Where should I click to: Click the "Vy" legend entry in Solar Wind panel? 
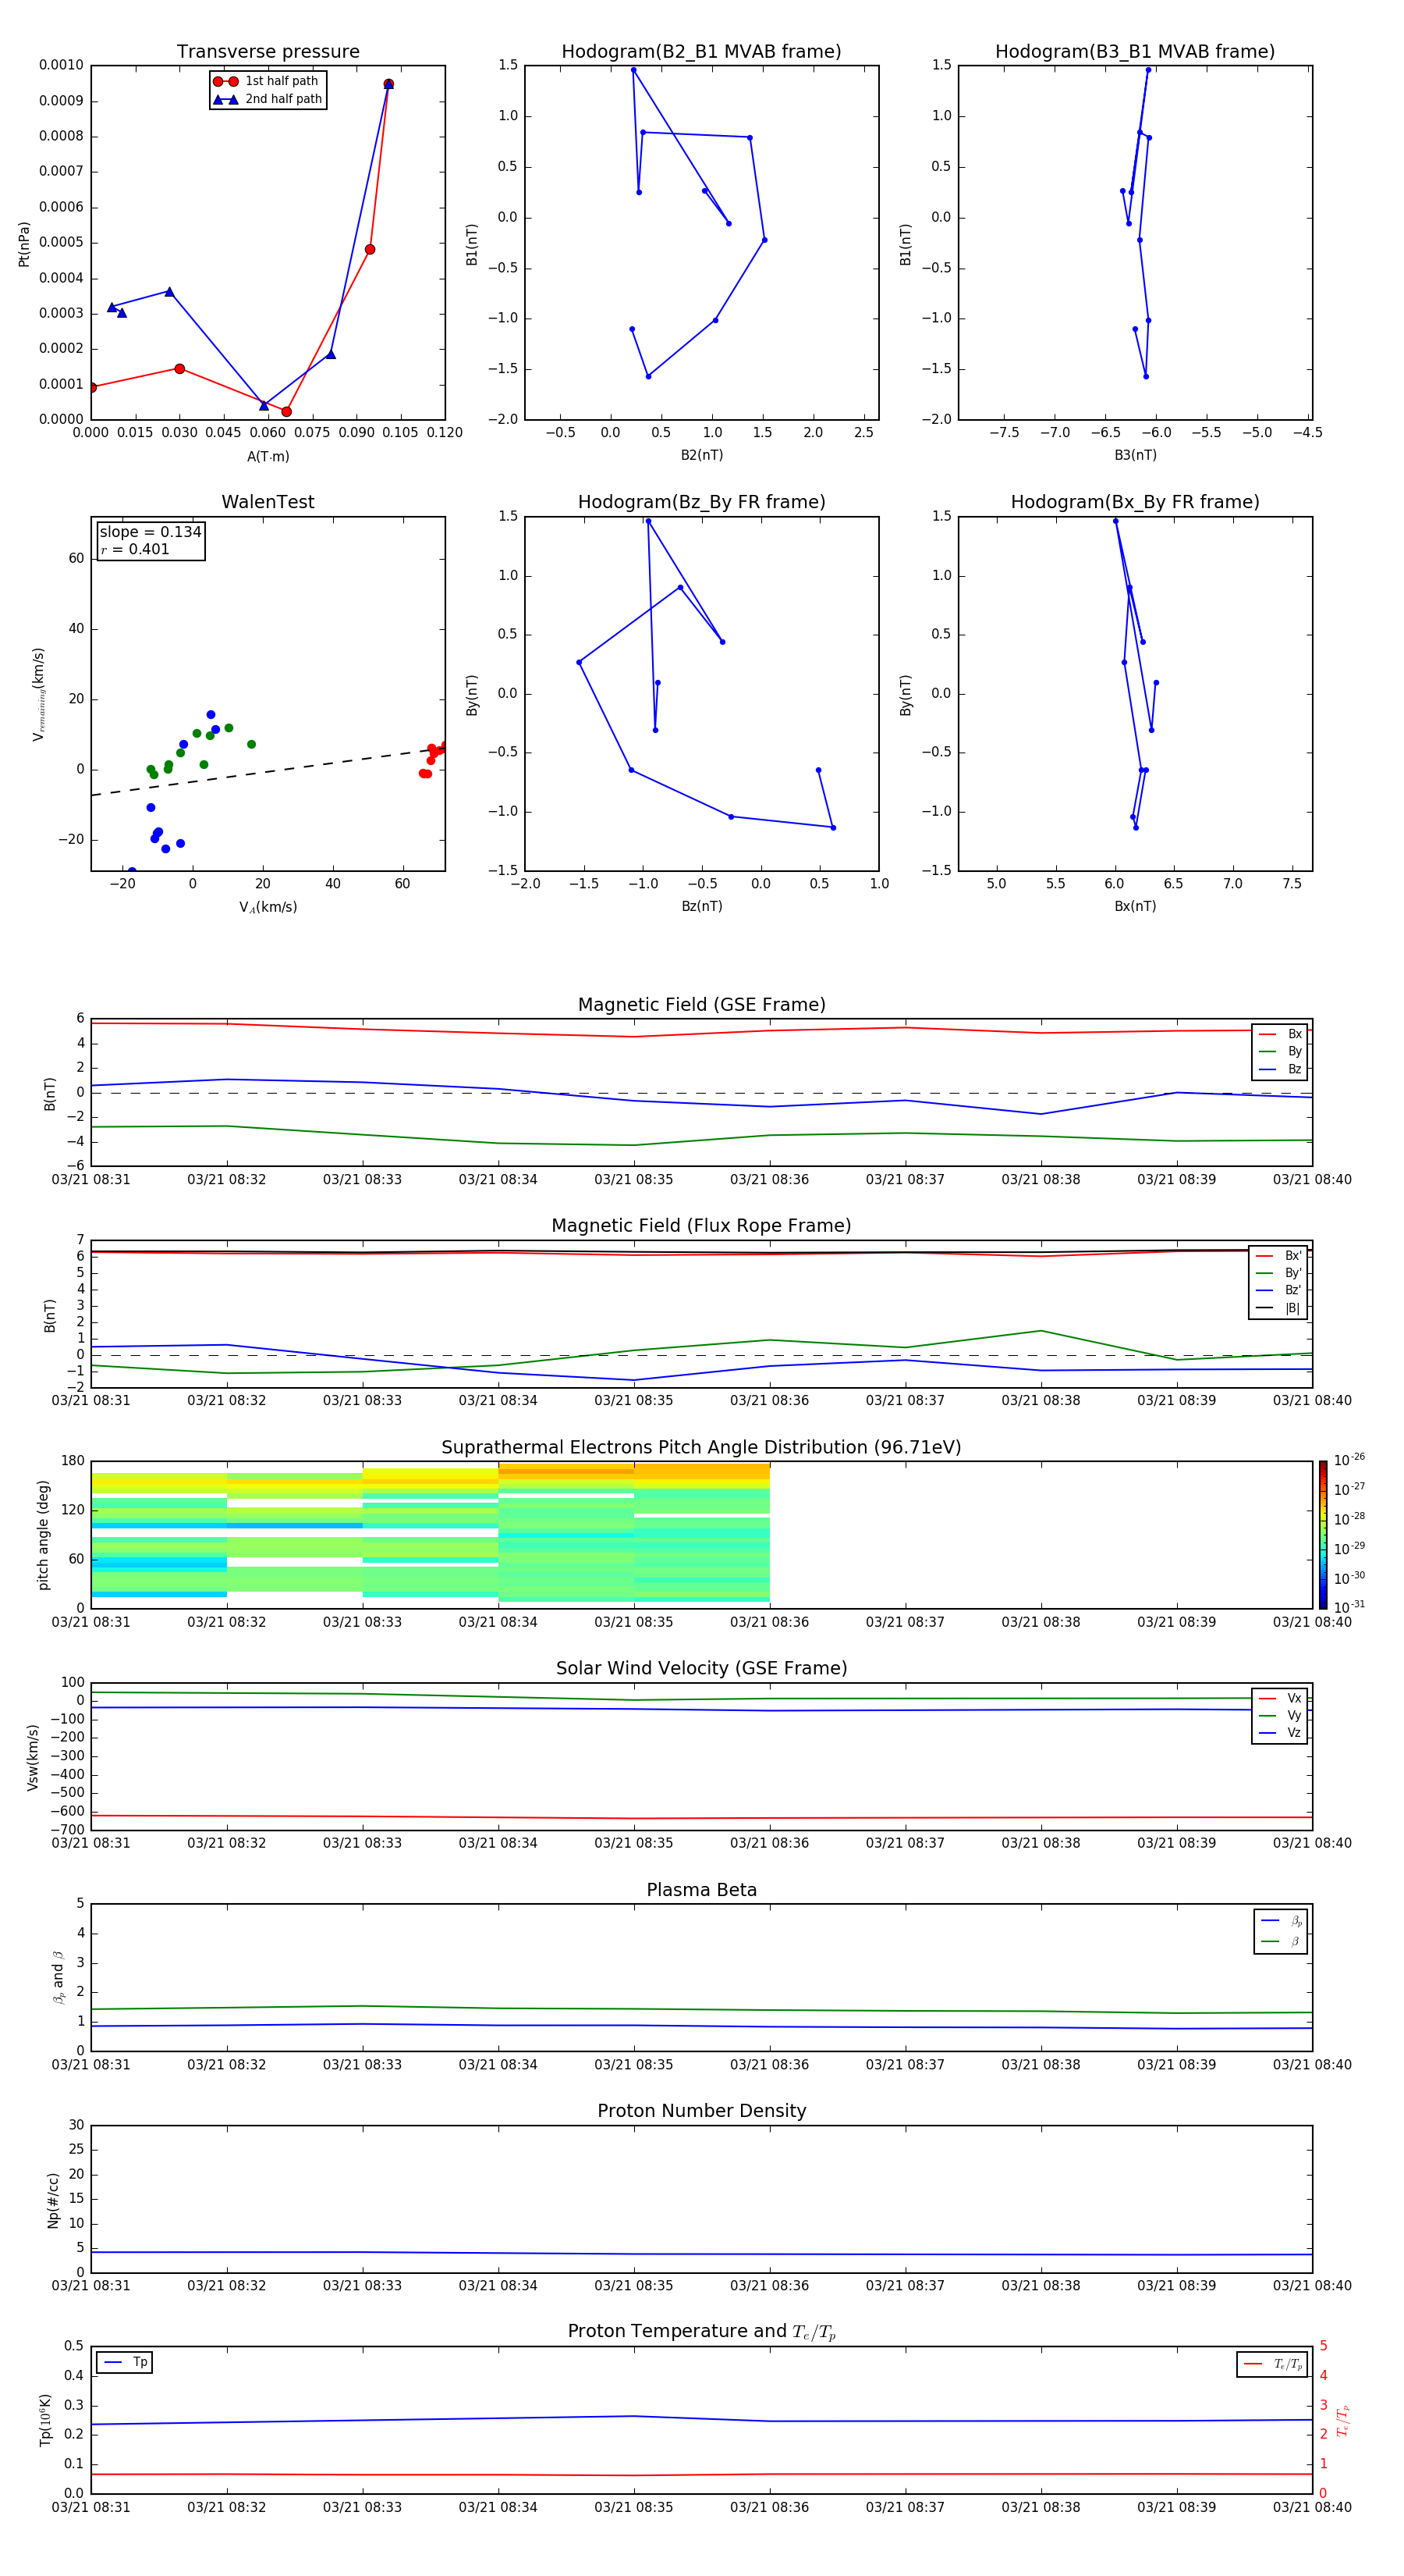(x=1281, y=1716)
